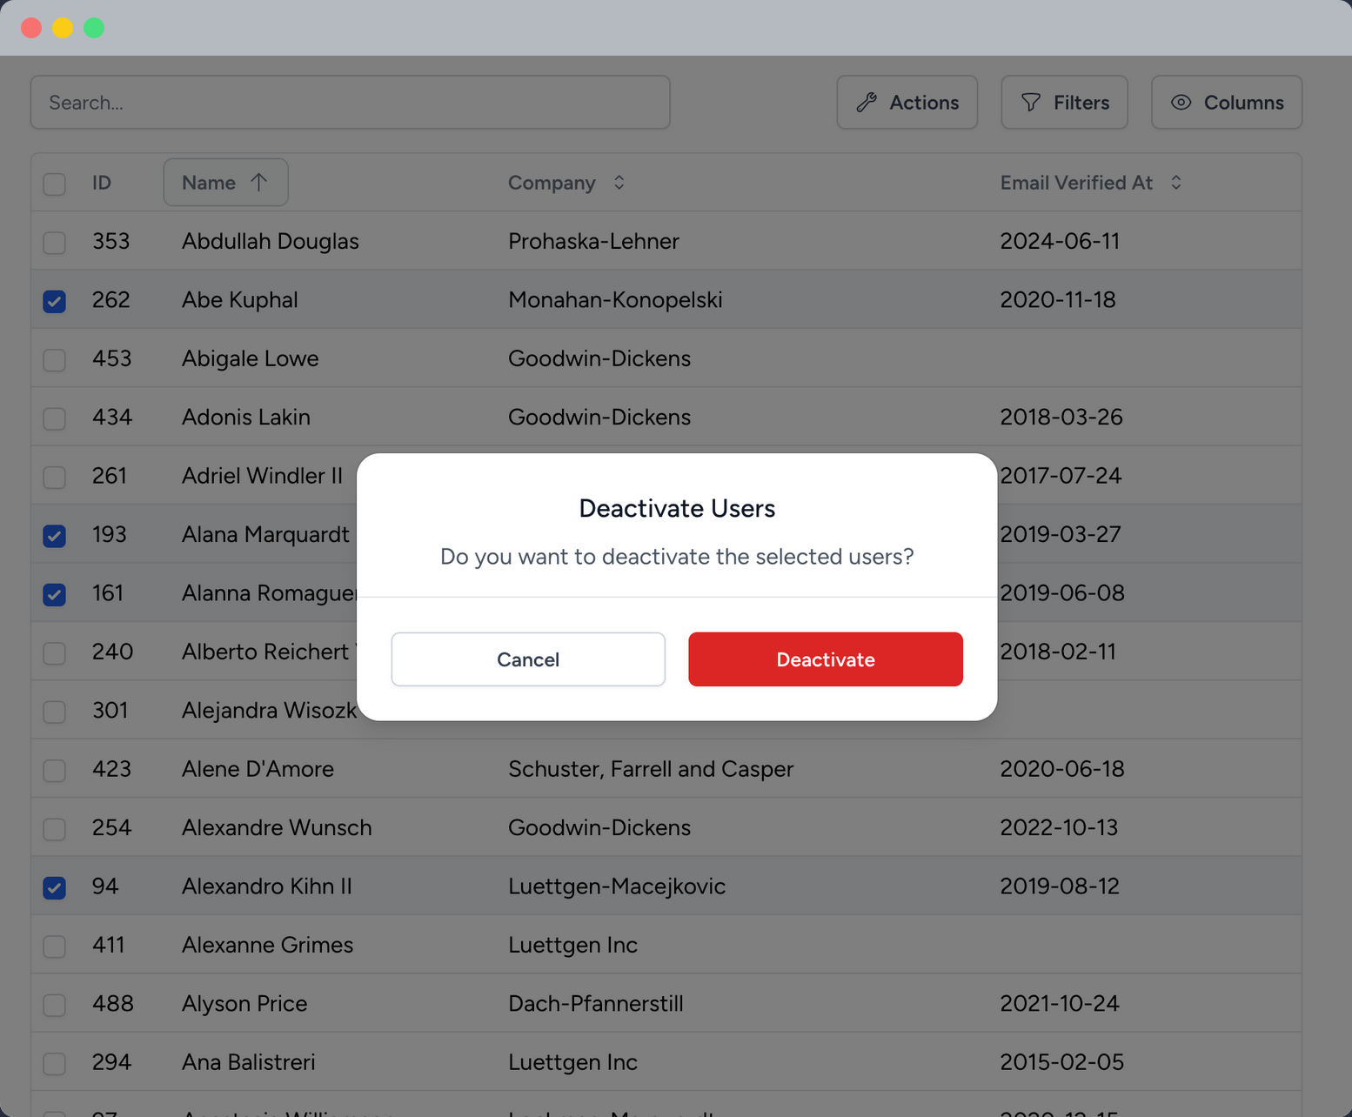The height and width of the screenshot is (1117, 1352).
Task: Click the company Dach-Pfannerstill
Action: click(x=596, y=1003)
